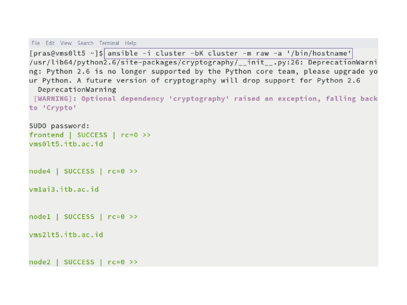The height and width of the screenshot is (305, 407).
Task: Open the View menu
Action: [x=66, y=43]
